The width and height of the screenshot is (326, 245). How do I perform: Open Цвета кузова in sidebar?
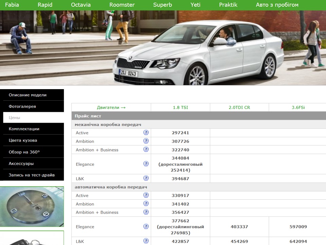coord(34,140)
